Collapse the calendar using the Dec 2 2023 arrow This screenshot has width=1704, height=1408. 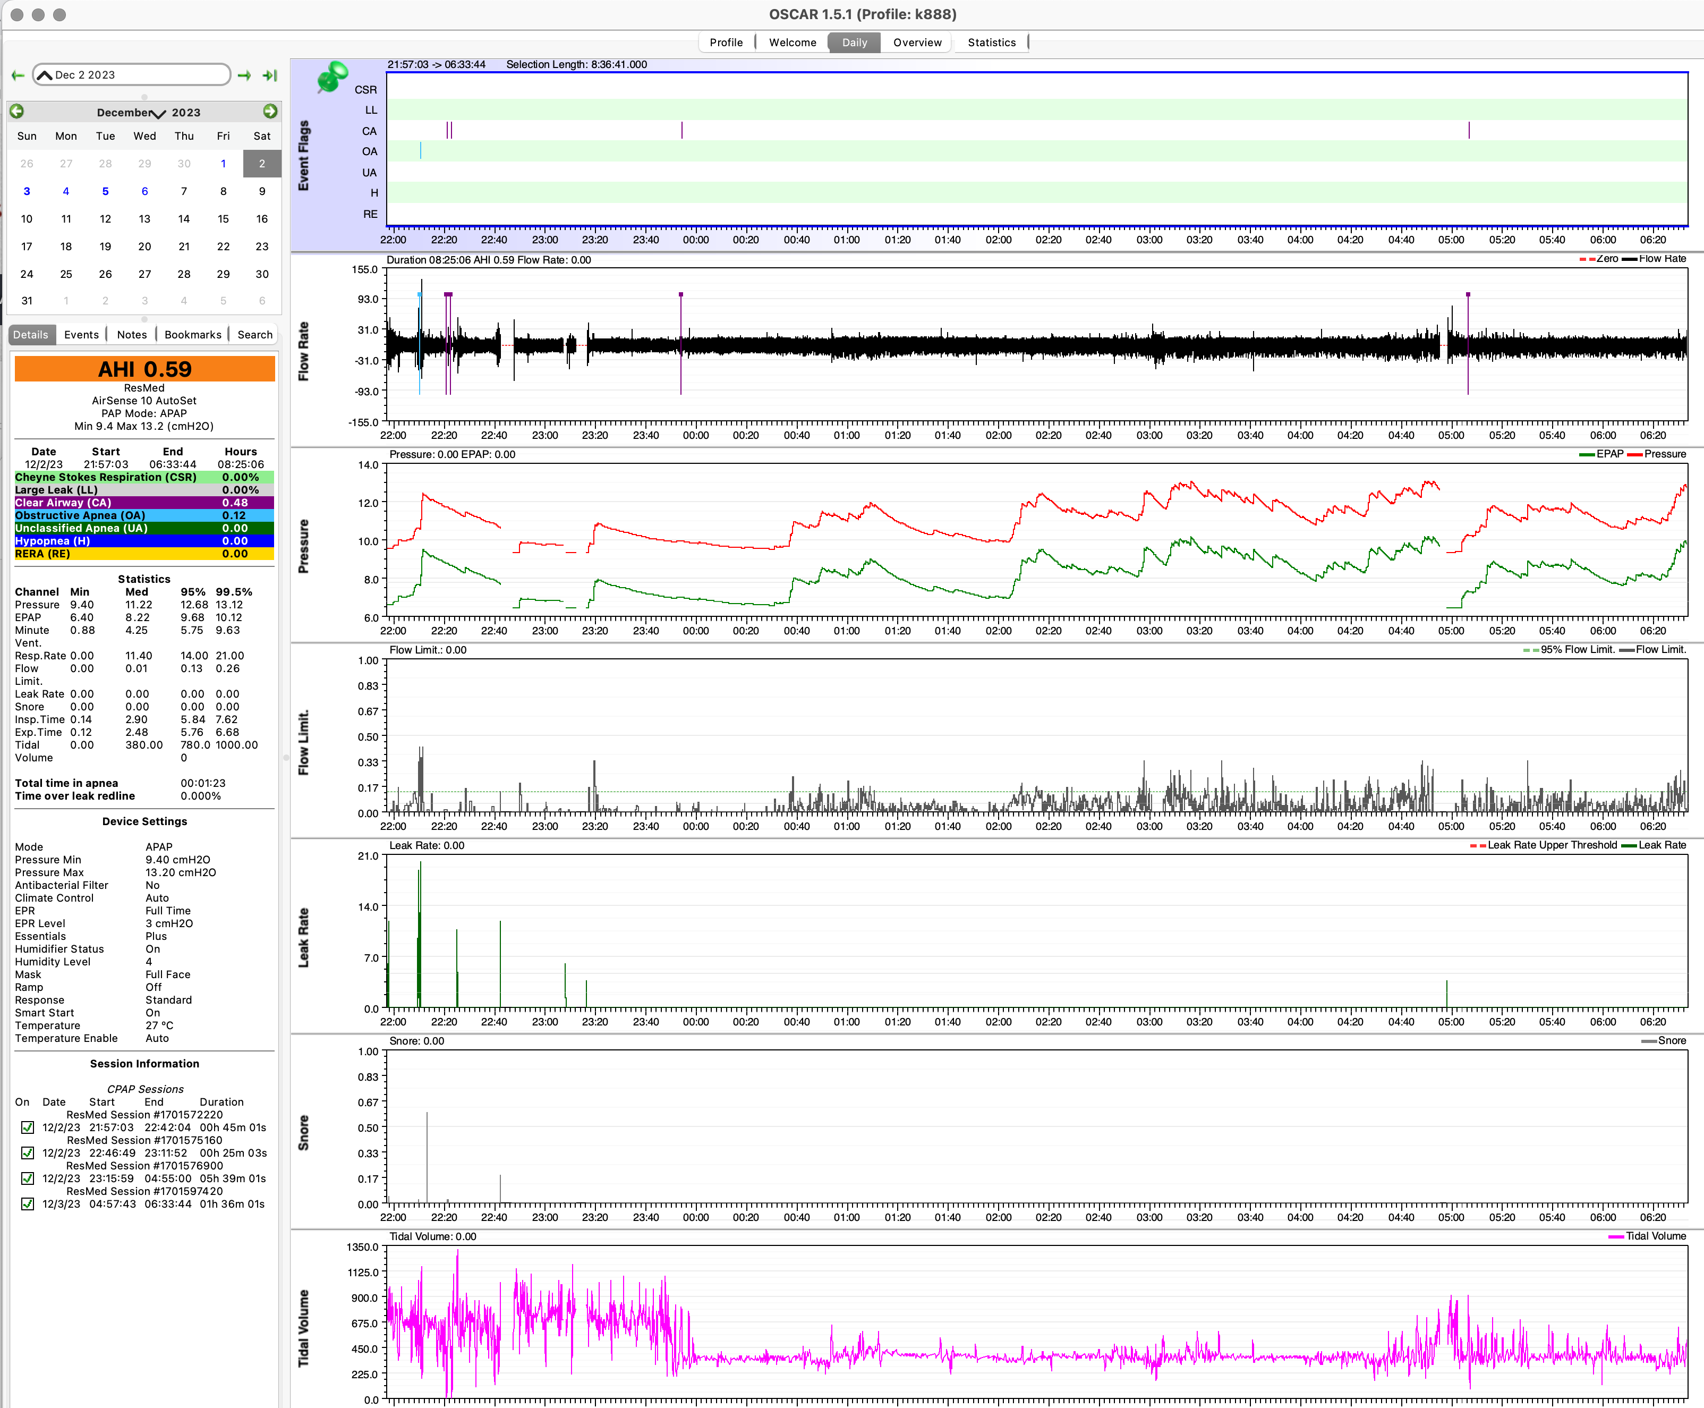(45, 74)
